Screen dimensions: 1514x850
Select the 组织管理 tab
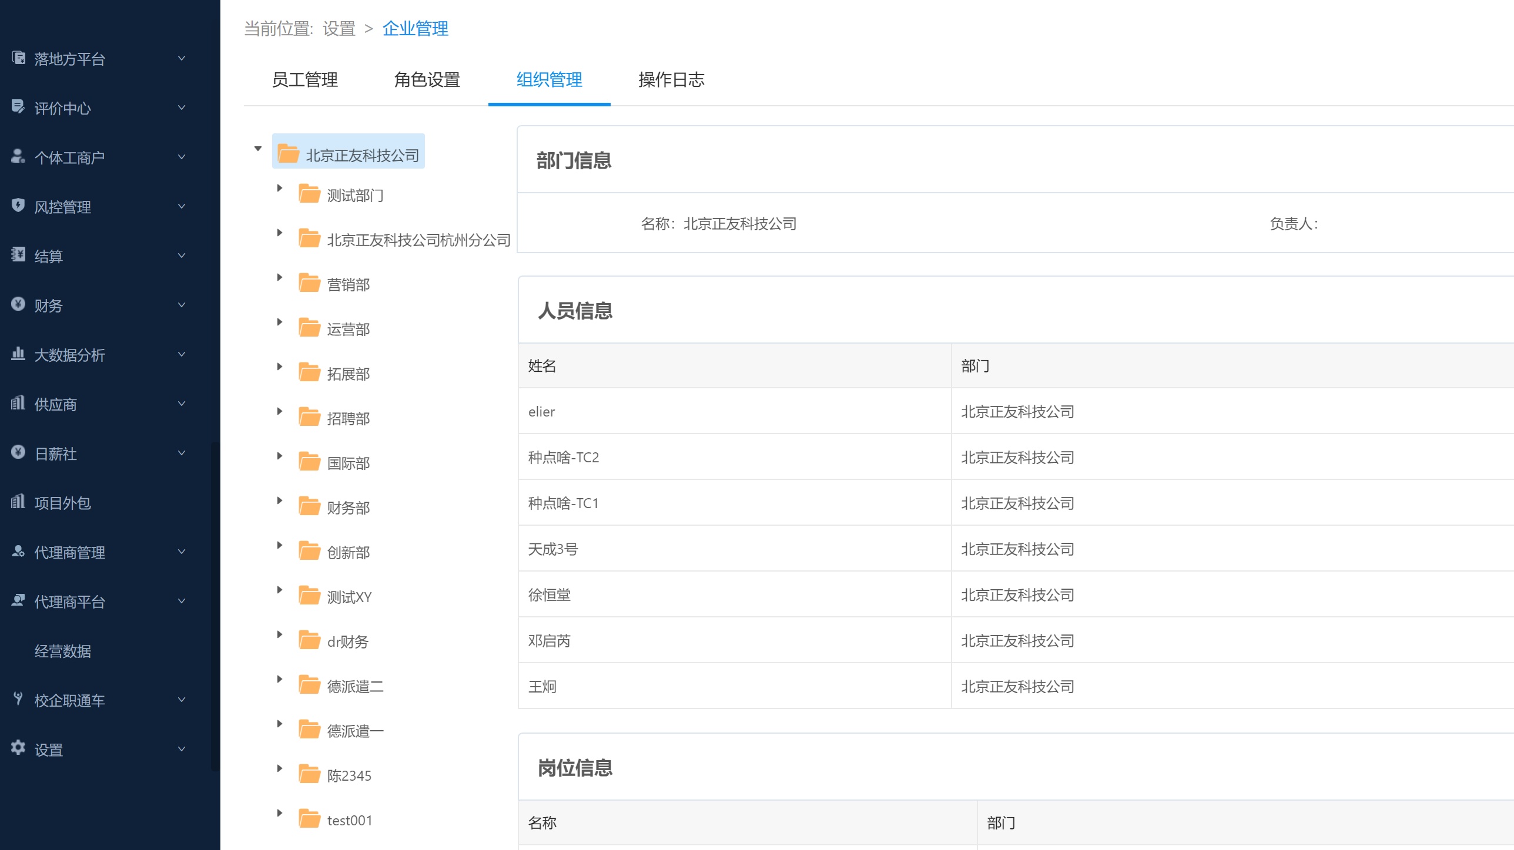[x=549, y=79]
